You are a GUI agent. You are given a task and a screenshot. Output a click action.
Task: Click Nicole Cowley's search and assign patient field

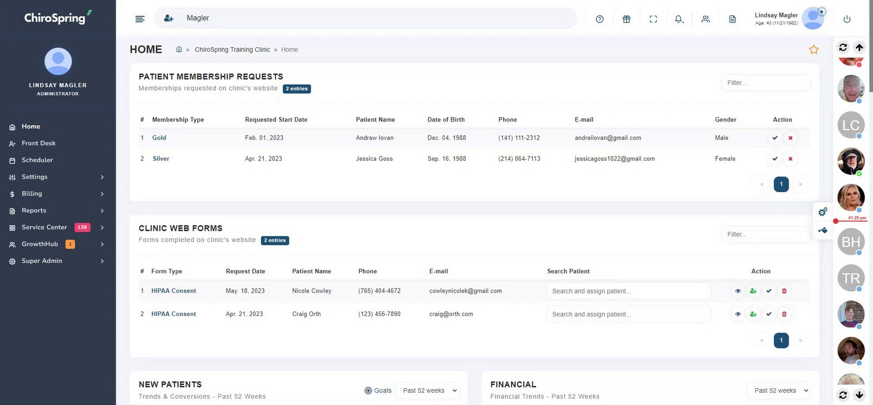[628, 291]
